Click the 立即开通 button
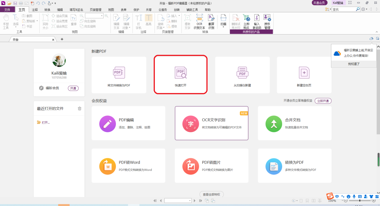This screenshot has height=206, width=380. tap(323, 101)
